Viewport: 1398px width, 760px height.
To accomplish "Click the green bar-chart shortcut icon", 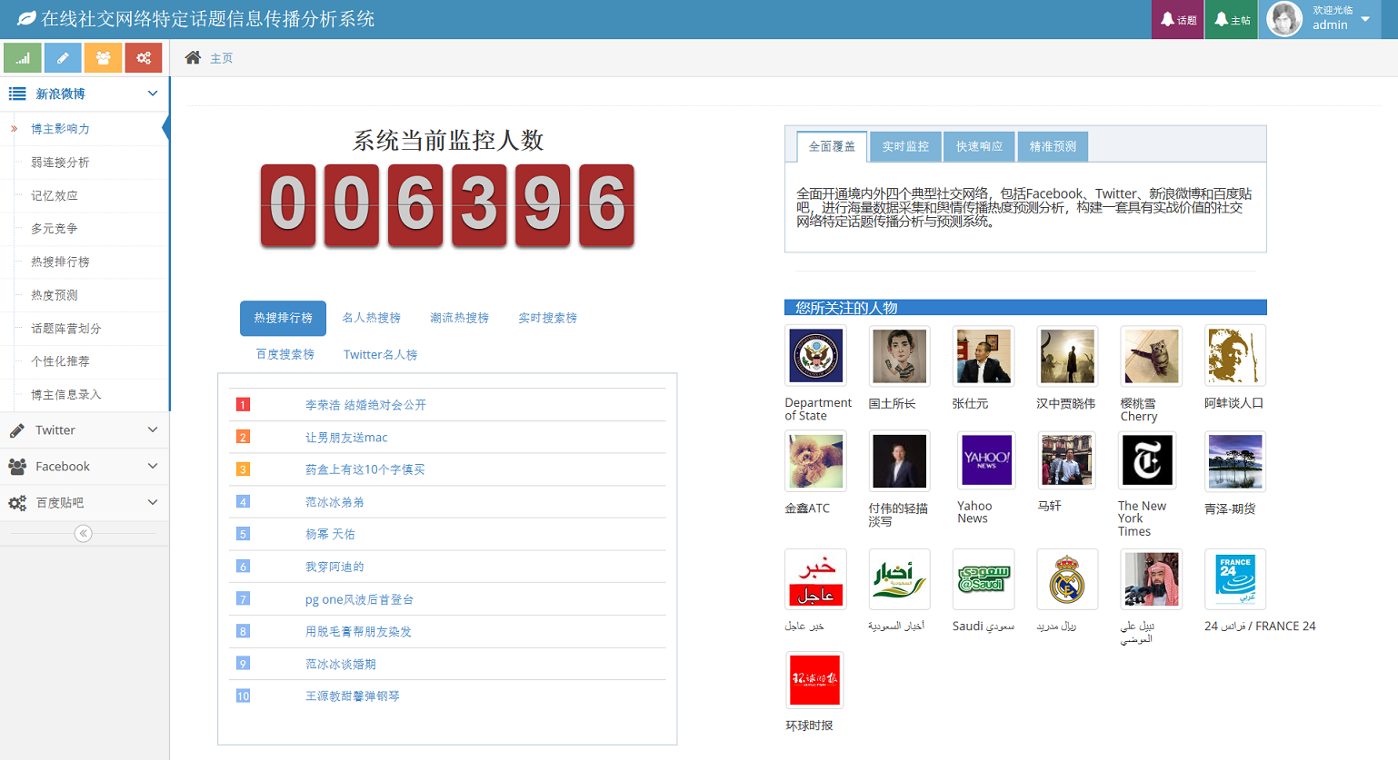I will point(23,58).
